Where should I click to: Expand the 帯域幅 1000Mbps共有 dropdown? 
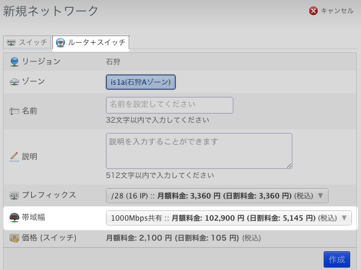coord(229,218)
